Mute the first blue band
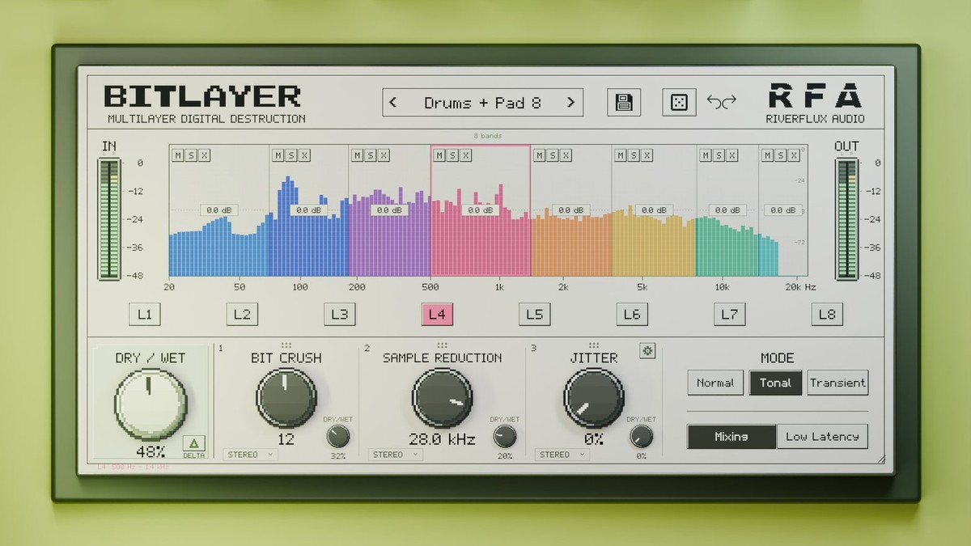Viewport: 971px width, 546px height. pyautogui.click(x=177, y=155)
